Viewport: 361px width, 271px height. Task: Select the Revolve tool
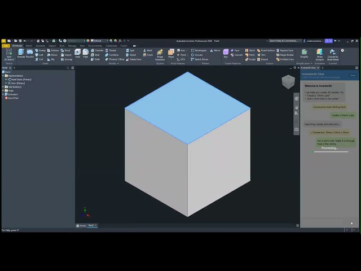point(30,54)
